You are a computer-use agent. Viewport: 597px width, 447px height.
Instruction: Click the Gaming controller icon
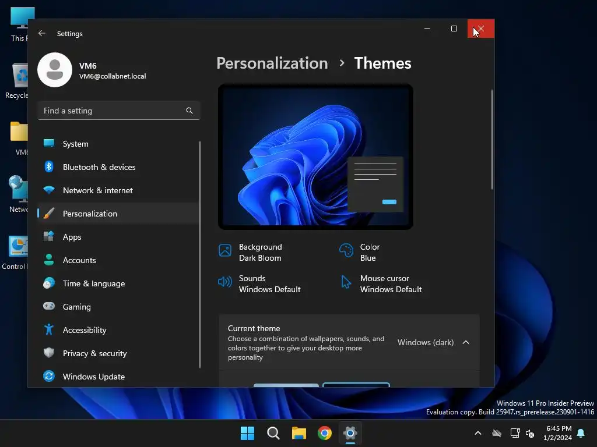pyautogui.click(x=49, y=306)
